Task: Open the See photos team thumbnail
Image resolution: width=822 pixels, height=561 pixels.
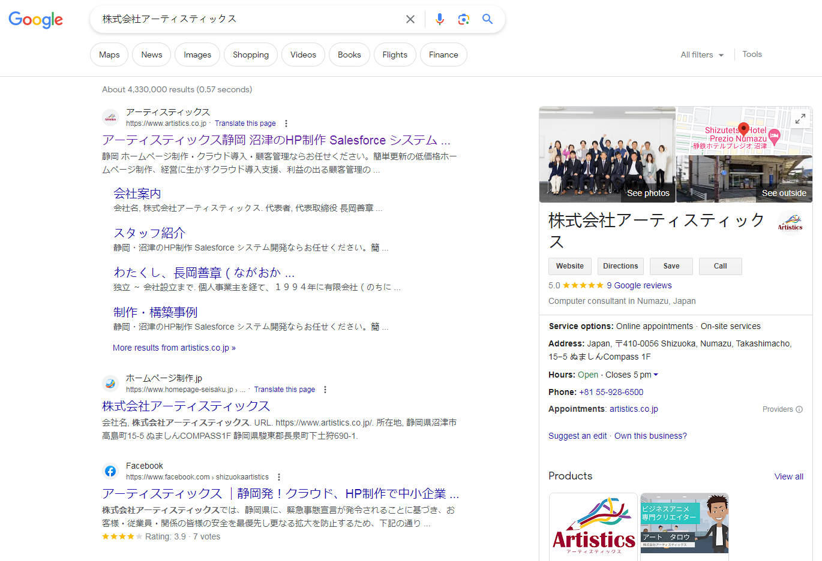Action: 607,155
